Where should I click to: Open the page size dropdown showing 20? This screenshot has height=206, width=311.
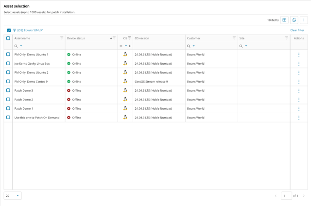[13, 195]
